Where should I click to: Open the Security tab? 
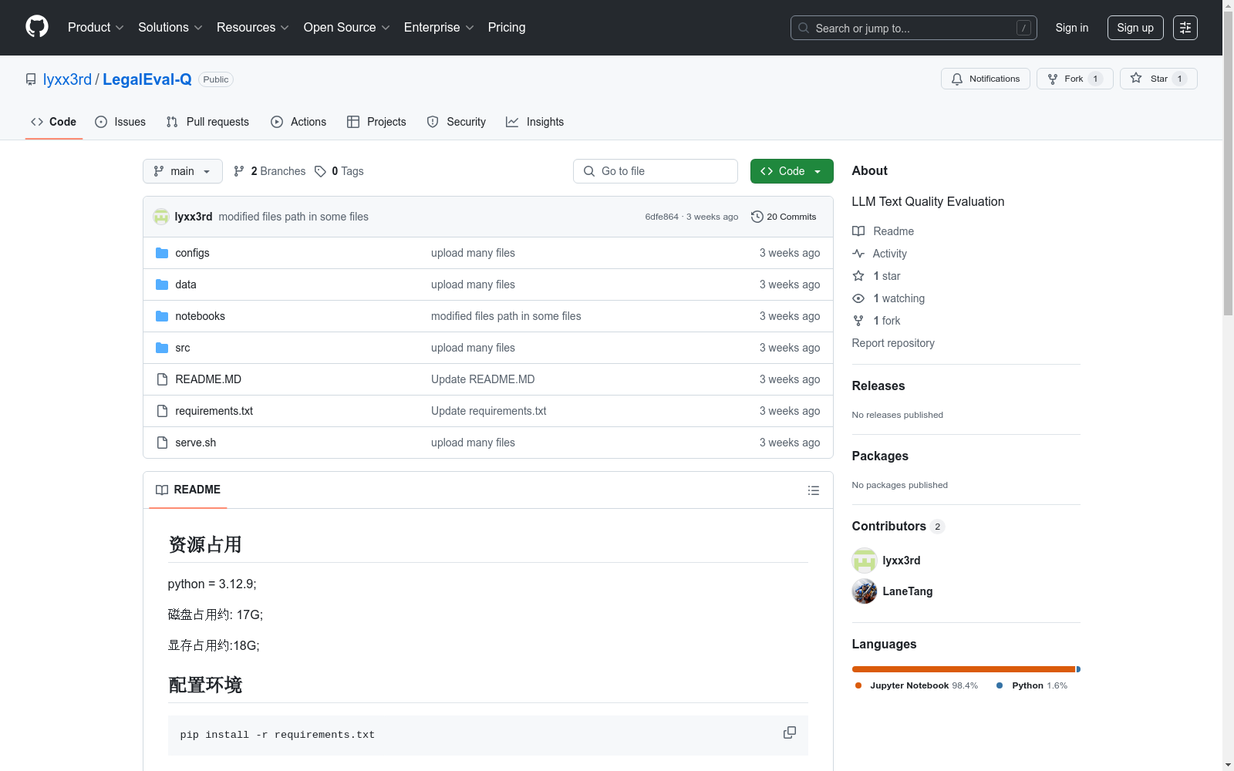click(457, 122)
